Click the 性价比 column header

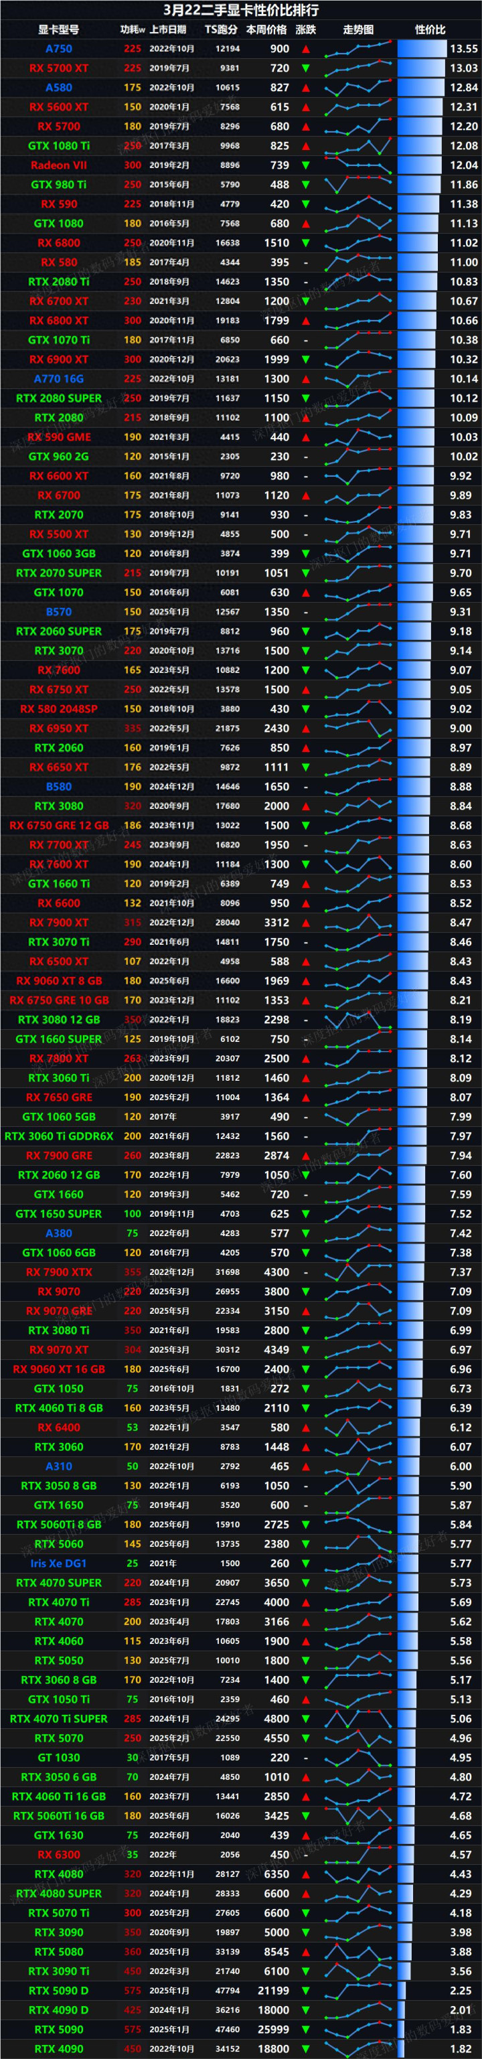(430, 29)
